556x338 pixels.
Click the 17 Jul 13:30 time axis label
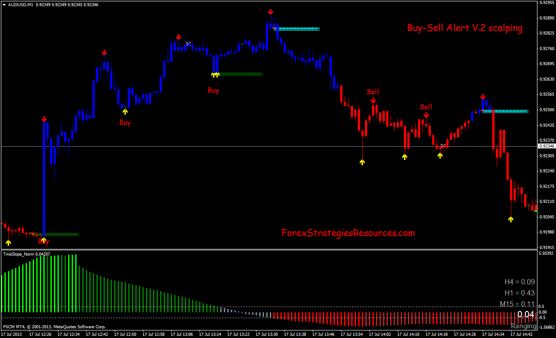point(267,334)
